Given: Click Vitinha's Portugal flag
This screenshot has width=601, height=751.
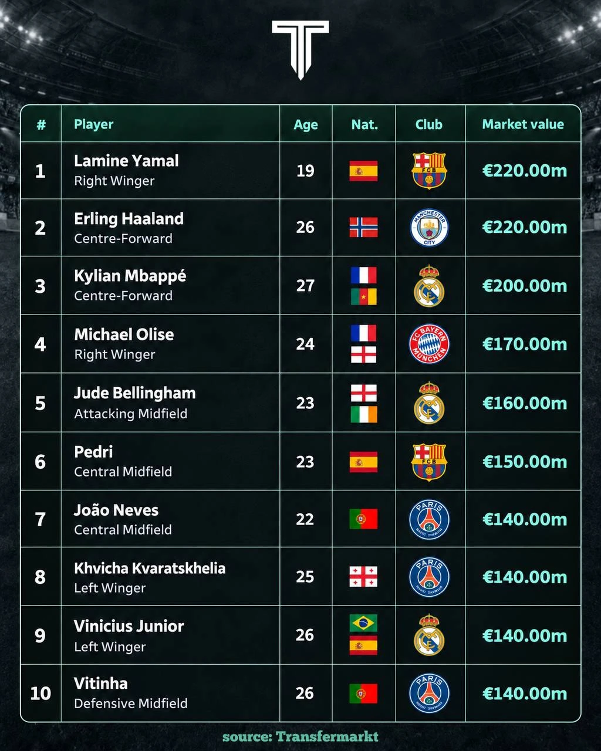Looking at the screenshot, I should (x=363, y=694).
